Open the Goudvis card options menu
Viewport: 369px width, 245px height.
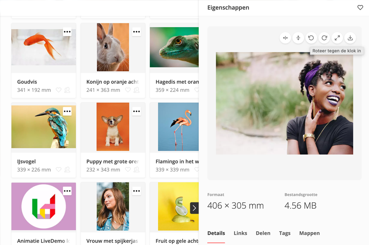(x=67, y=32)
